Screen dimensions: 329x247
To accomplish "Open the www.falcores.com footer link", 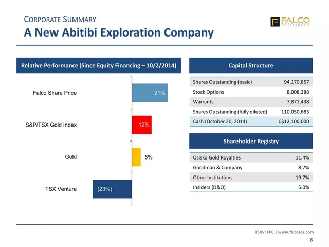I will pos(296,232).
